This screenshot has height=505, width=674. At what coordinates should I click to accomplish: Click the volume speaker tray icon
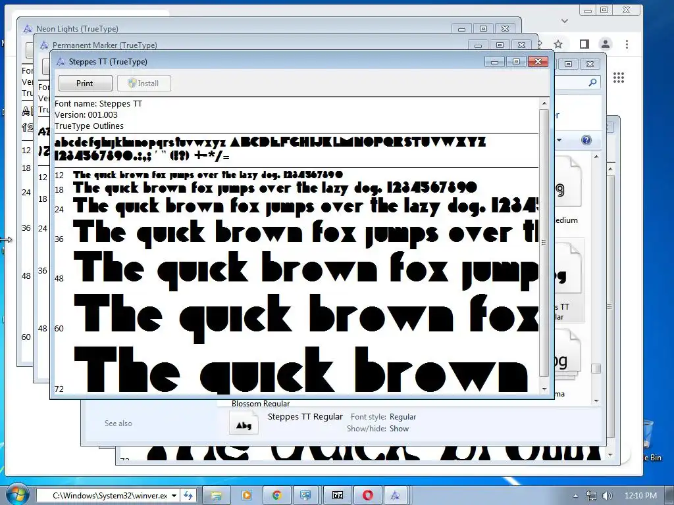(x=608, y=496)
